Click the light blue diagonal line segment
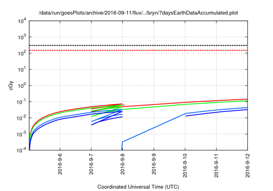The height and width of the screenshot is (191, 273). point(154,127)
